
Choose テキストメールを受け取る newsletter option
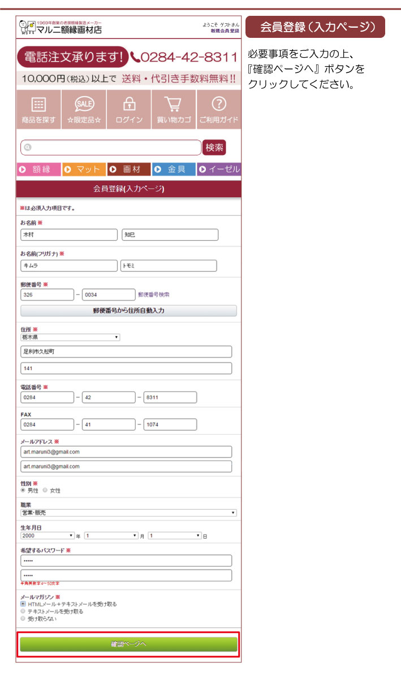tap(23, 611)
